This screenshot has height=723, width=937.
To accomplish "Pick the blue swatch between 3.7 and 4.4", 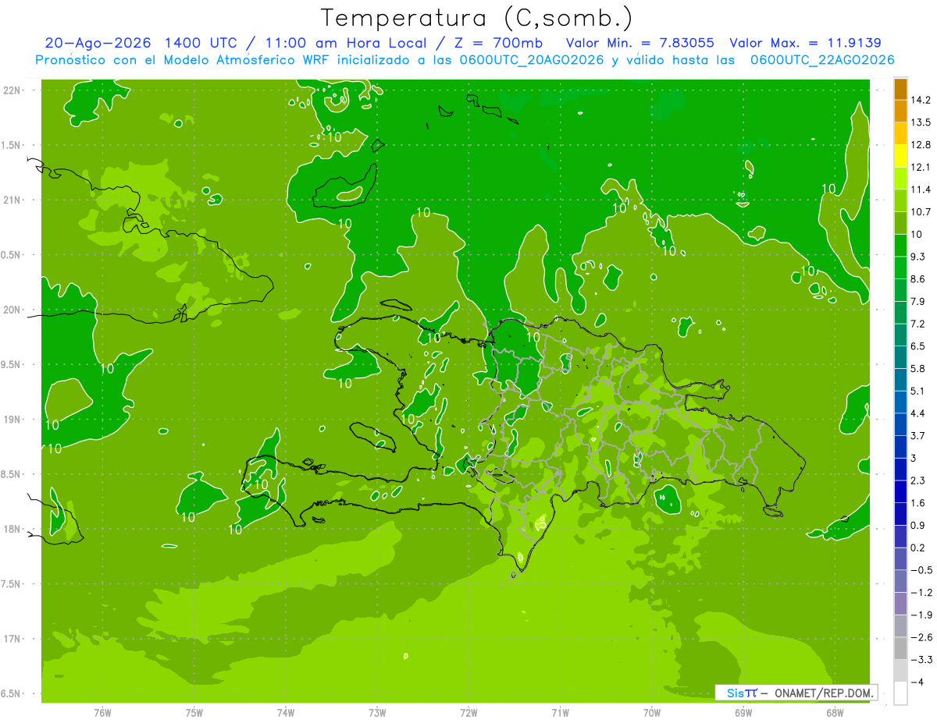I will (x=900, y=424).
